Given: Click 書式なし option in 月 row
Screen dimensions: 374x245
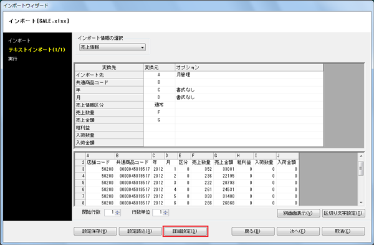Looking at the screenshot, I should (249, 97).
